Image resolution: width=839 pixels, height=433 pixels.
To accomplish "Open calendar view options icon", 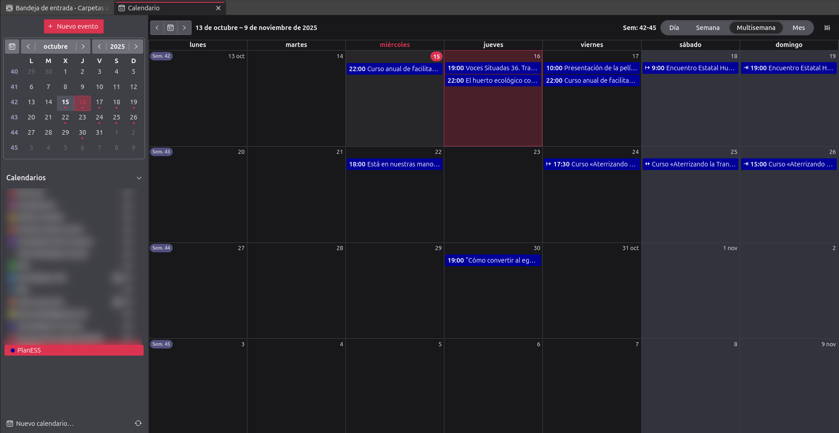I will (x=827, y=28).
